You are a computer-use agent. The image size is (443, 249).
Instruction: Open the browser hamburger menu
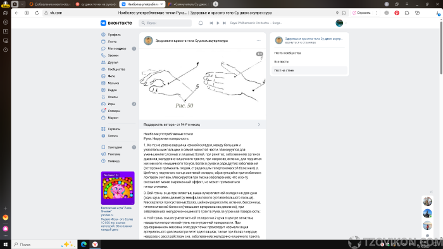407,4
